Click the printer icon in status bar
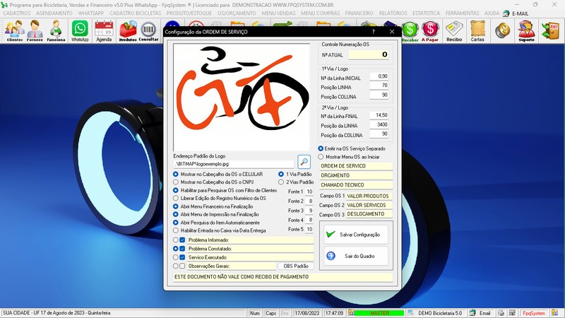The image size is (565, 318). (501, 313)
